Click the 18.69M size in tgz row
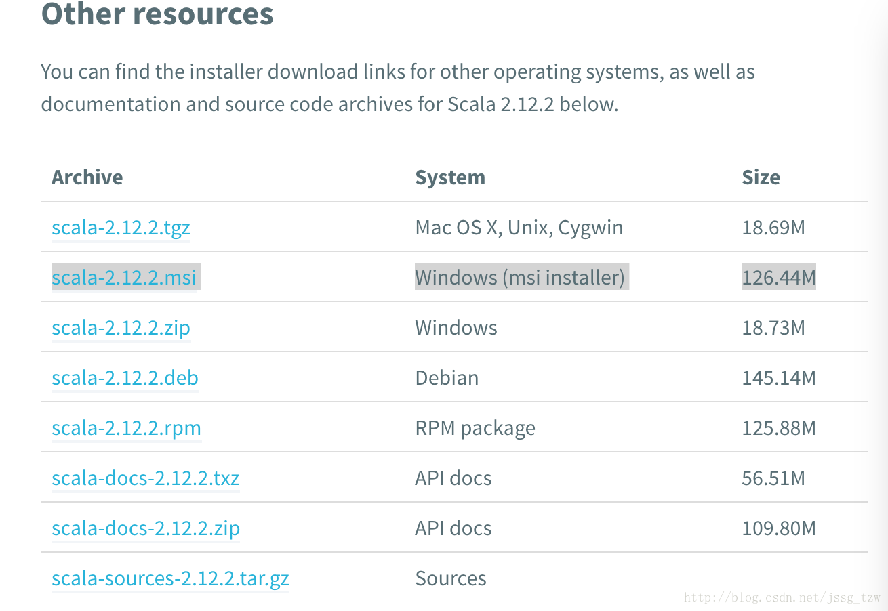The image size is (888, 611). coord(773,228)
